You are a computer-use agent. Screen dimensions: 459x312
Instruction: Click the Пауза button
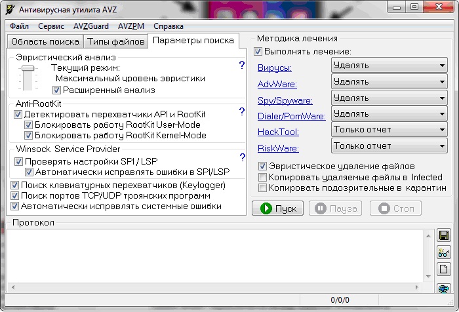[336, 208]
